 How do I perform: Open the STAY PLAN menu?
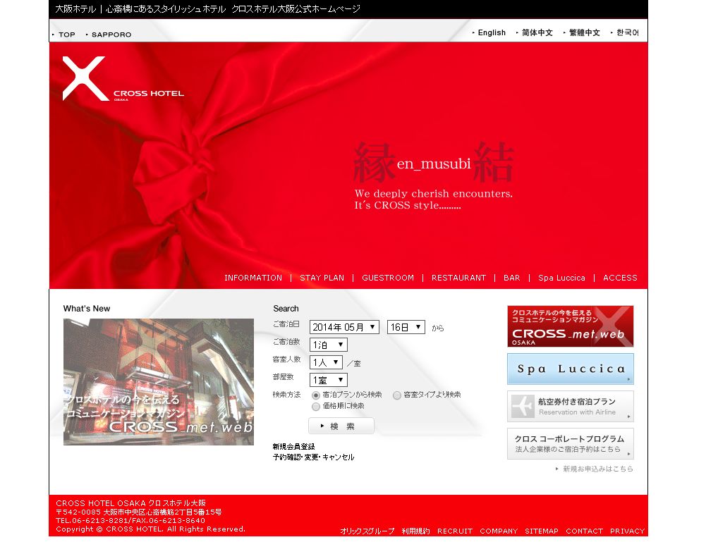(322, 278)
